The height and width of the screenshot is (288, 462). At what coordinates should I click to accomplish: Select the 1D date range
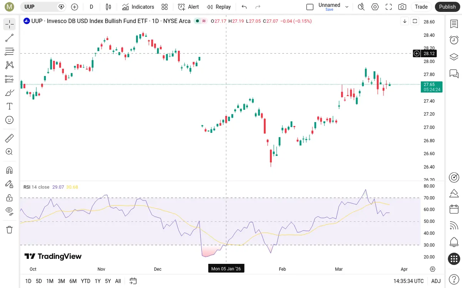pyautogui.click(x=28, y=281)
